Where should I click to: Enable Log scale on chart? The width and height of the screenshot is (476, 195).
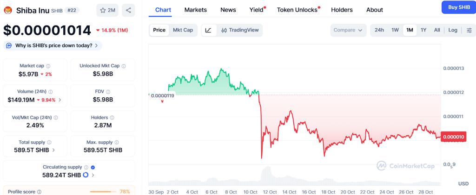pyautogui.click(x=453, y=30)
